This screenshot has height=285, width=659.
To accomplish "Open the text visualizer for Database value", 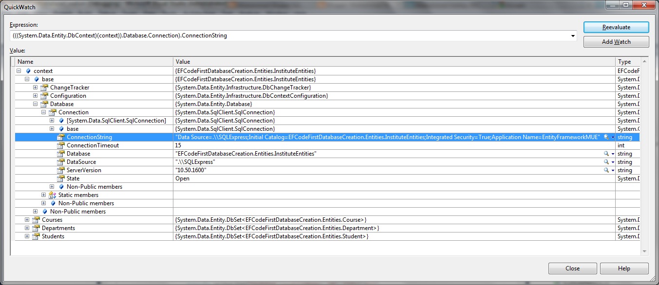I will pos(606,153).
